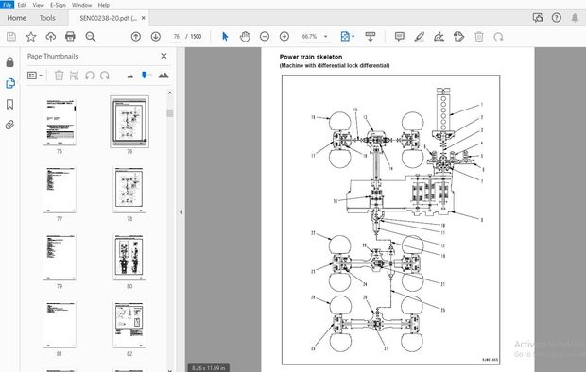Select page 76 thumbnail
The width and height of the screenshot is (586, 372).
pyautogui.click(x=129, y=122)
